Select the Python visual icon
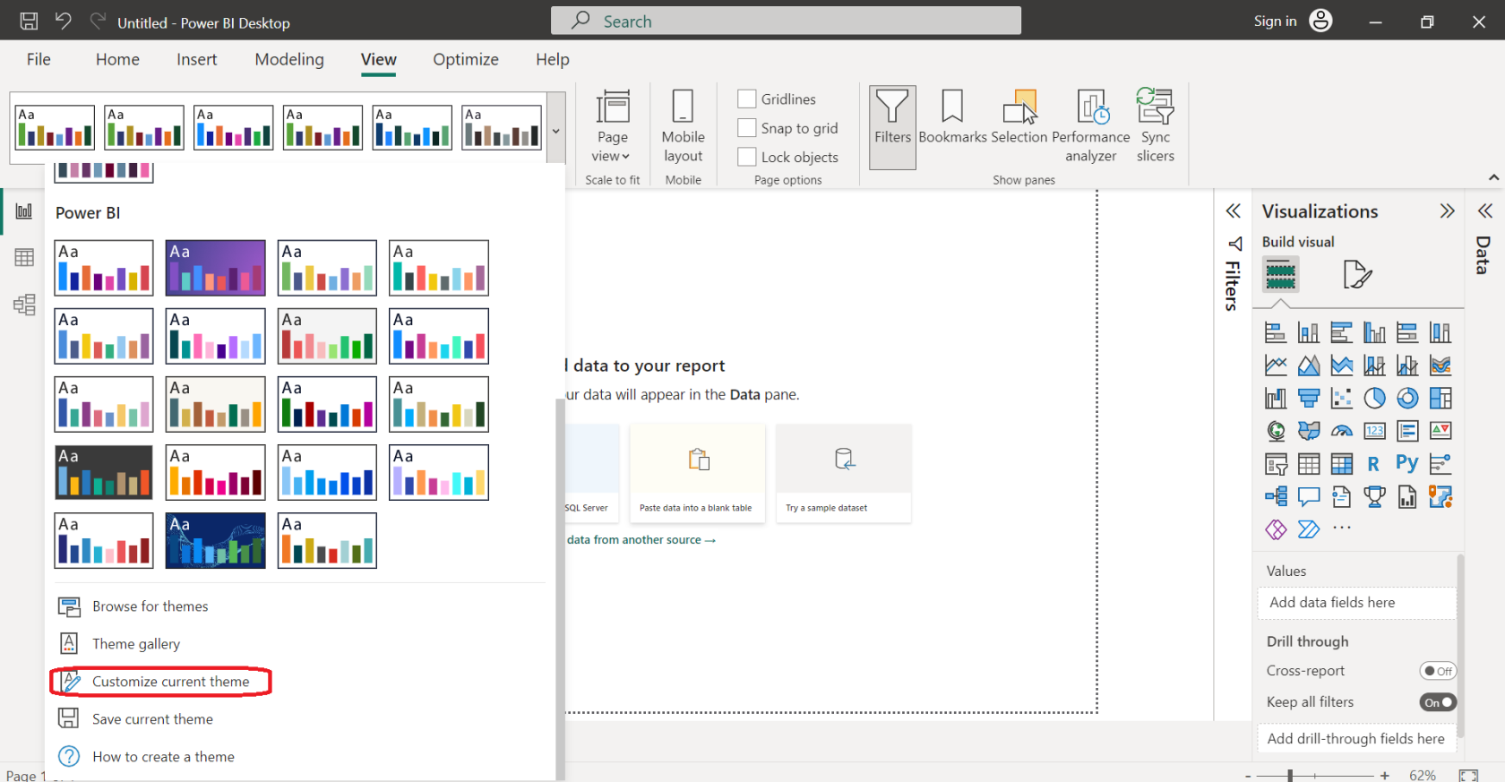This screenshot has width=1505, height=782. (x=1406, y=464)
